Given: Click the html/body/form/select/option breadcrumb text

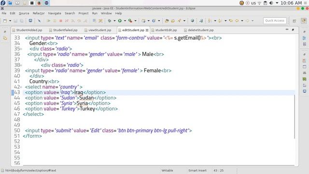Looking at the screenshot, I should 30,171.
